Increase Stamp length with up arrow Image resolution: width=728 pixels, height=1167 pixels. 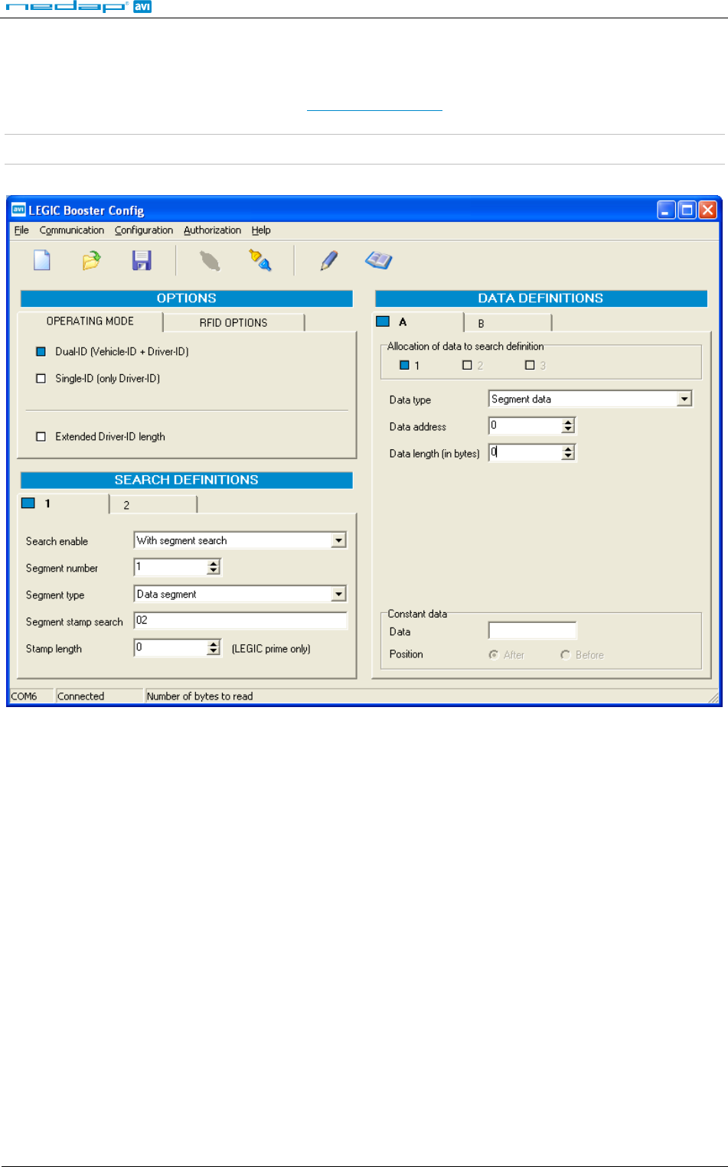point(214,644)
